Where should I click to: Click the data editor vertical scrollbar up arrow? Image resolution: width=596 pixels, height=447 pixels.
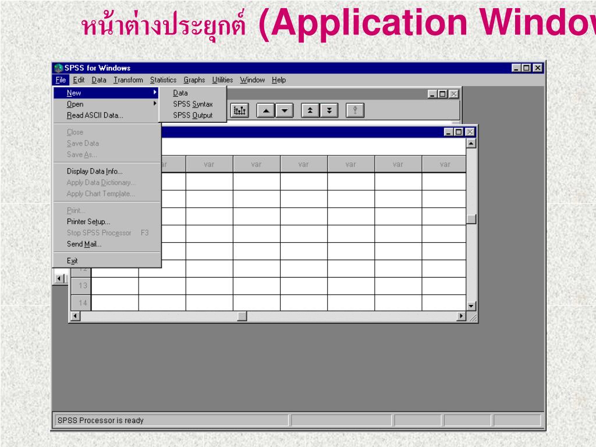click(x=471, y=143)
